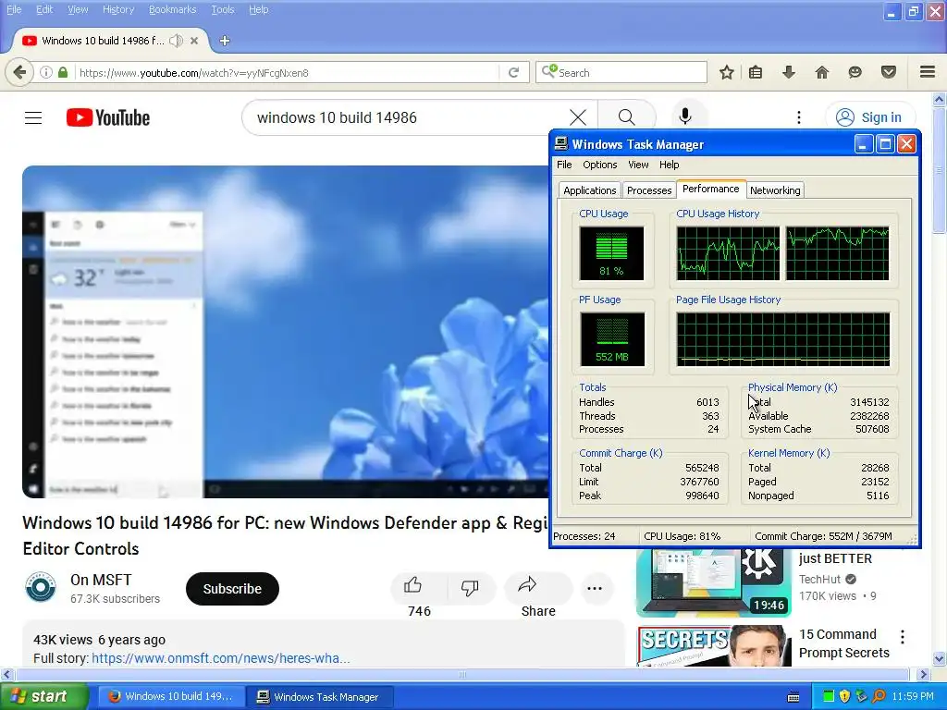Switch to the Networking tab
Image resolution: width=947 pixels, height=710 pixels.
point(775,190)
